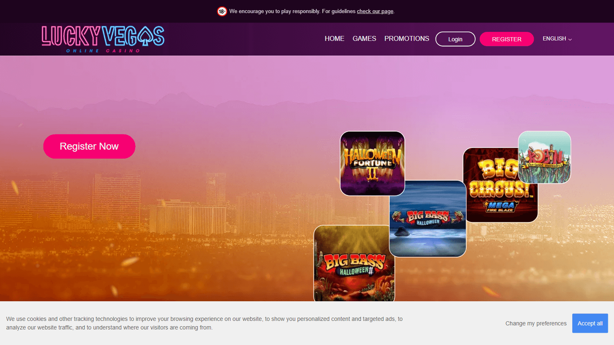
Task: Accept all cookies
Action: click(x=590, y=323)
